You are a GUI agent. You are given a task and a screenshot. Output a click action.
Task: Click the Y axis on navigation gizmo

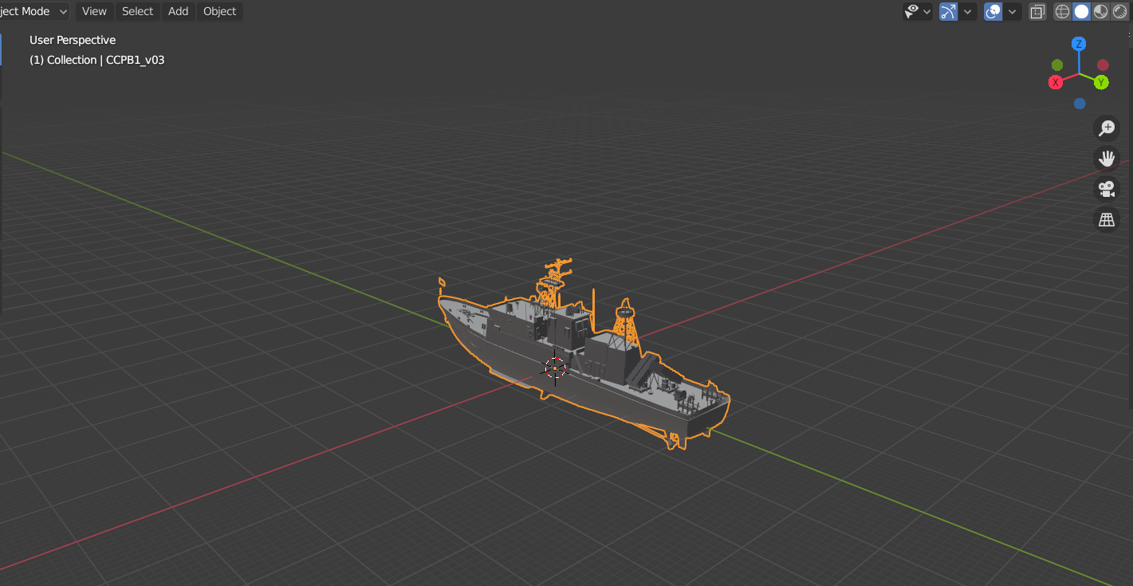pos(1101,82)
